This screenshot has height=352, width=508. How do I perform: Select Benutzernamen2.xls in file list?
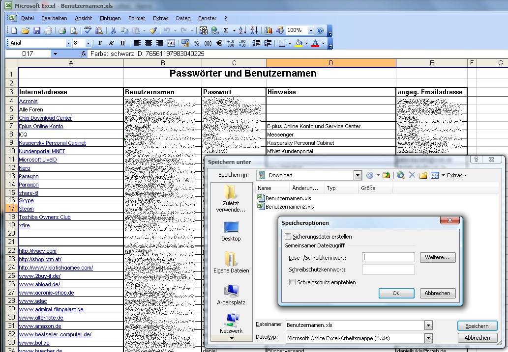point(286,206)
